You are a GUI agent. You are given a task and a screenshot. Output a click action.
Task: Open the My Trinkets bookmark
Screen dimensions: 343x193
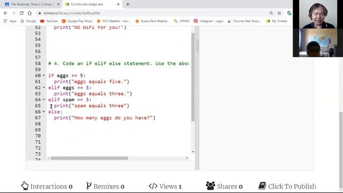tap(277, 21)
